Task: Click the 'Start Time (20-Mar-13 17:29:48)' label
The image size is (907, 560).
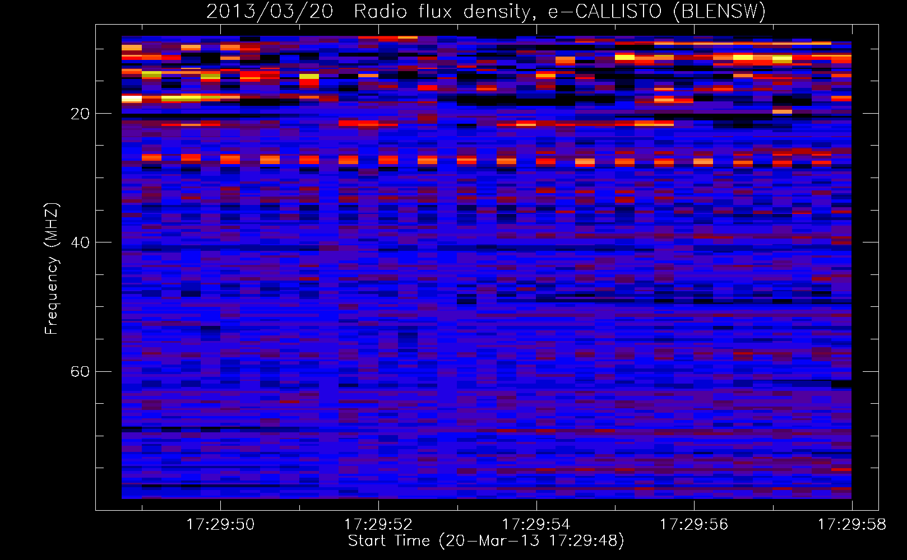Action: tap(486, 541)
